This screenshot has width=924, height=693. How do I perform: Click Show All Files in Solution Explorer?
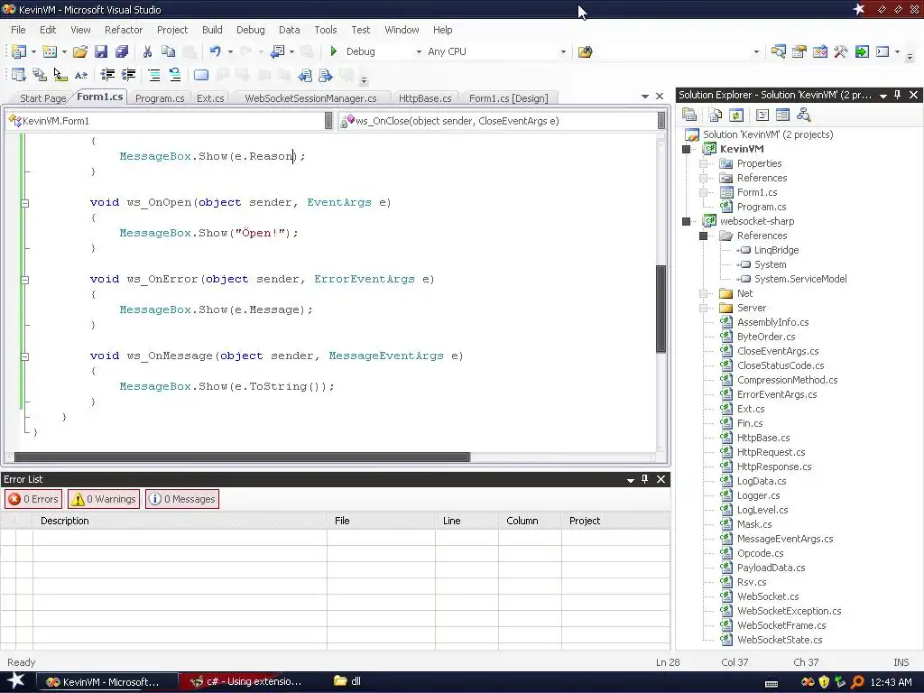click(x=716, y=115)
